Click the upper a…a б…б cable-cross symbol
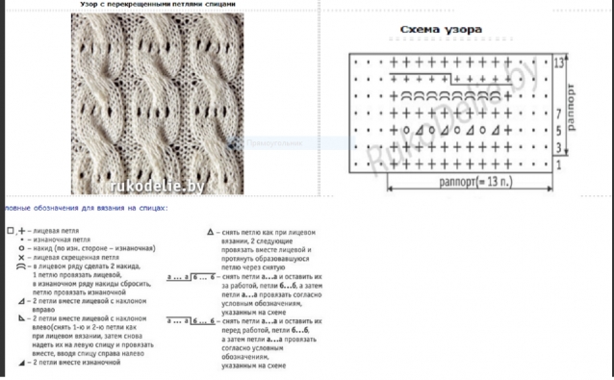This screenshot has height=380, width=614. pos(191,277)
